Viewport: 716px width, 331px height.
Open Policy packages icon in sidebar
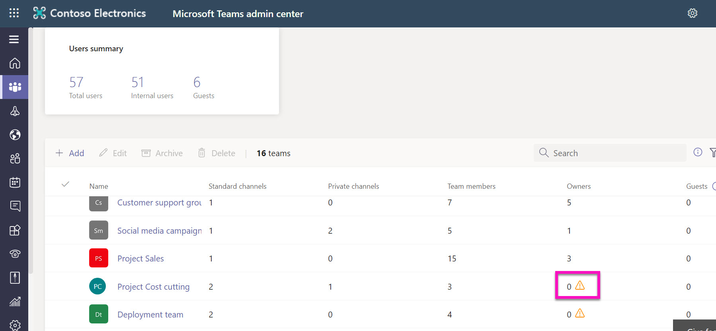click(x=15, y=278)
